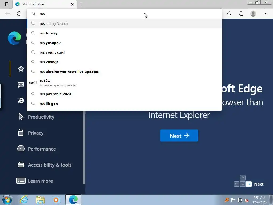Close the Microsoft Edge tab
The image size is (273, 205).
tap(73, 4)
